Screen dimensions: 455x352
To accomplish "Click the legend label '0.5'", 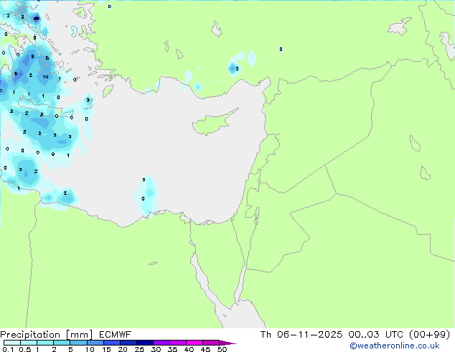I will coord(25,349).
